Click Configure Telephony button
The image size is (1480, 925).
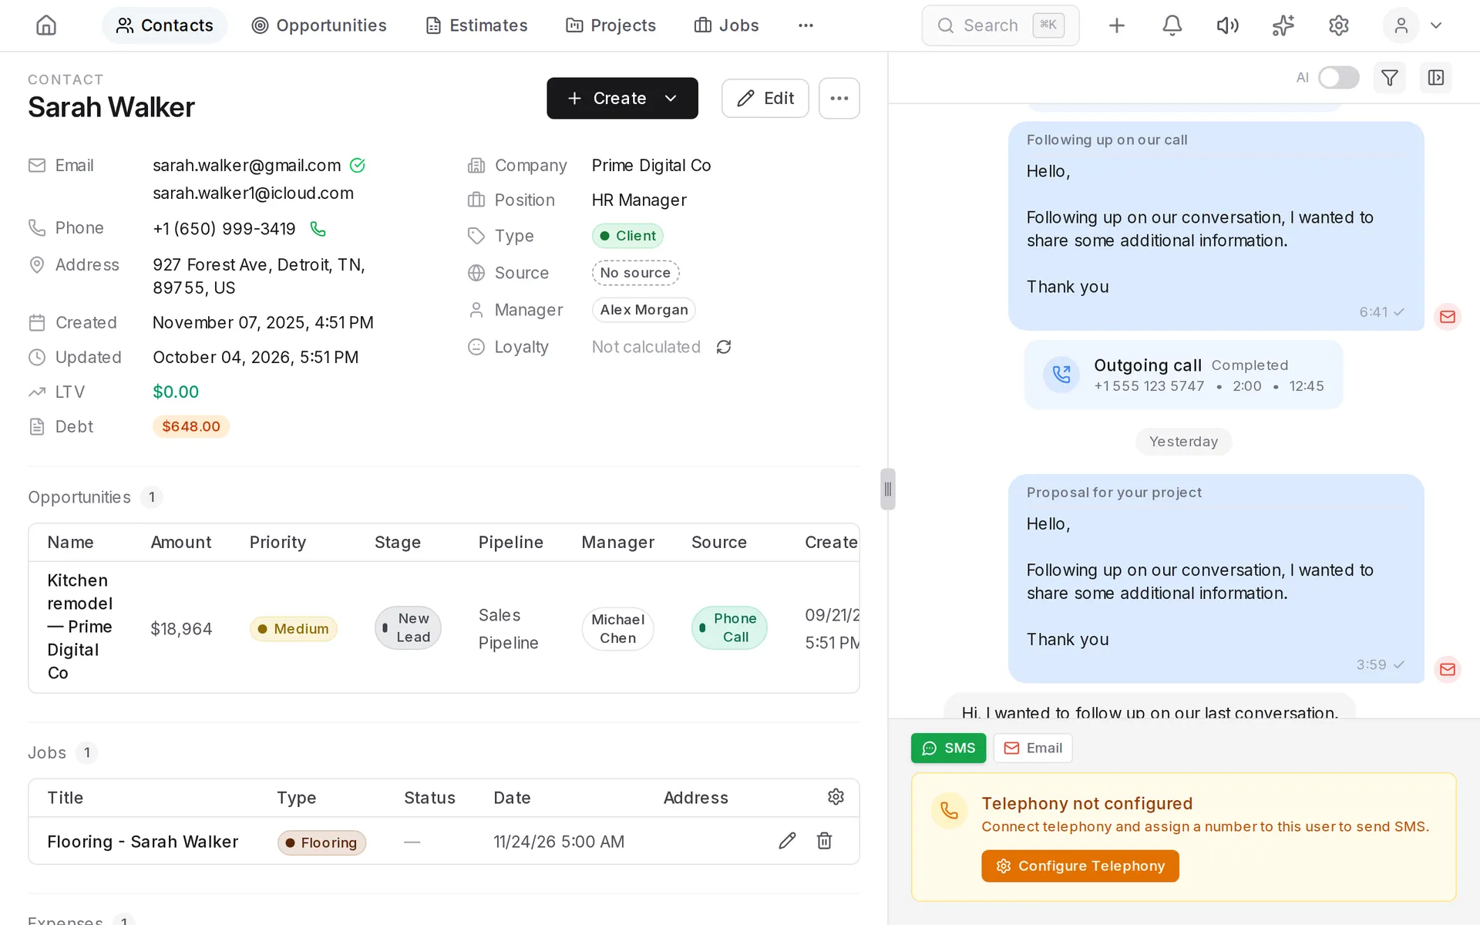1080,866
